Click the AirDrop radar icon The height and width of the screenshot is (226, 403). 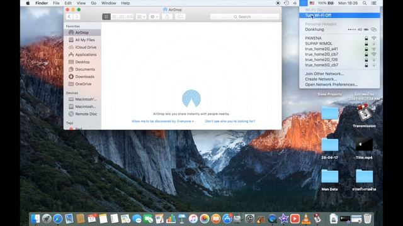[x=191, y=99]
